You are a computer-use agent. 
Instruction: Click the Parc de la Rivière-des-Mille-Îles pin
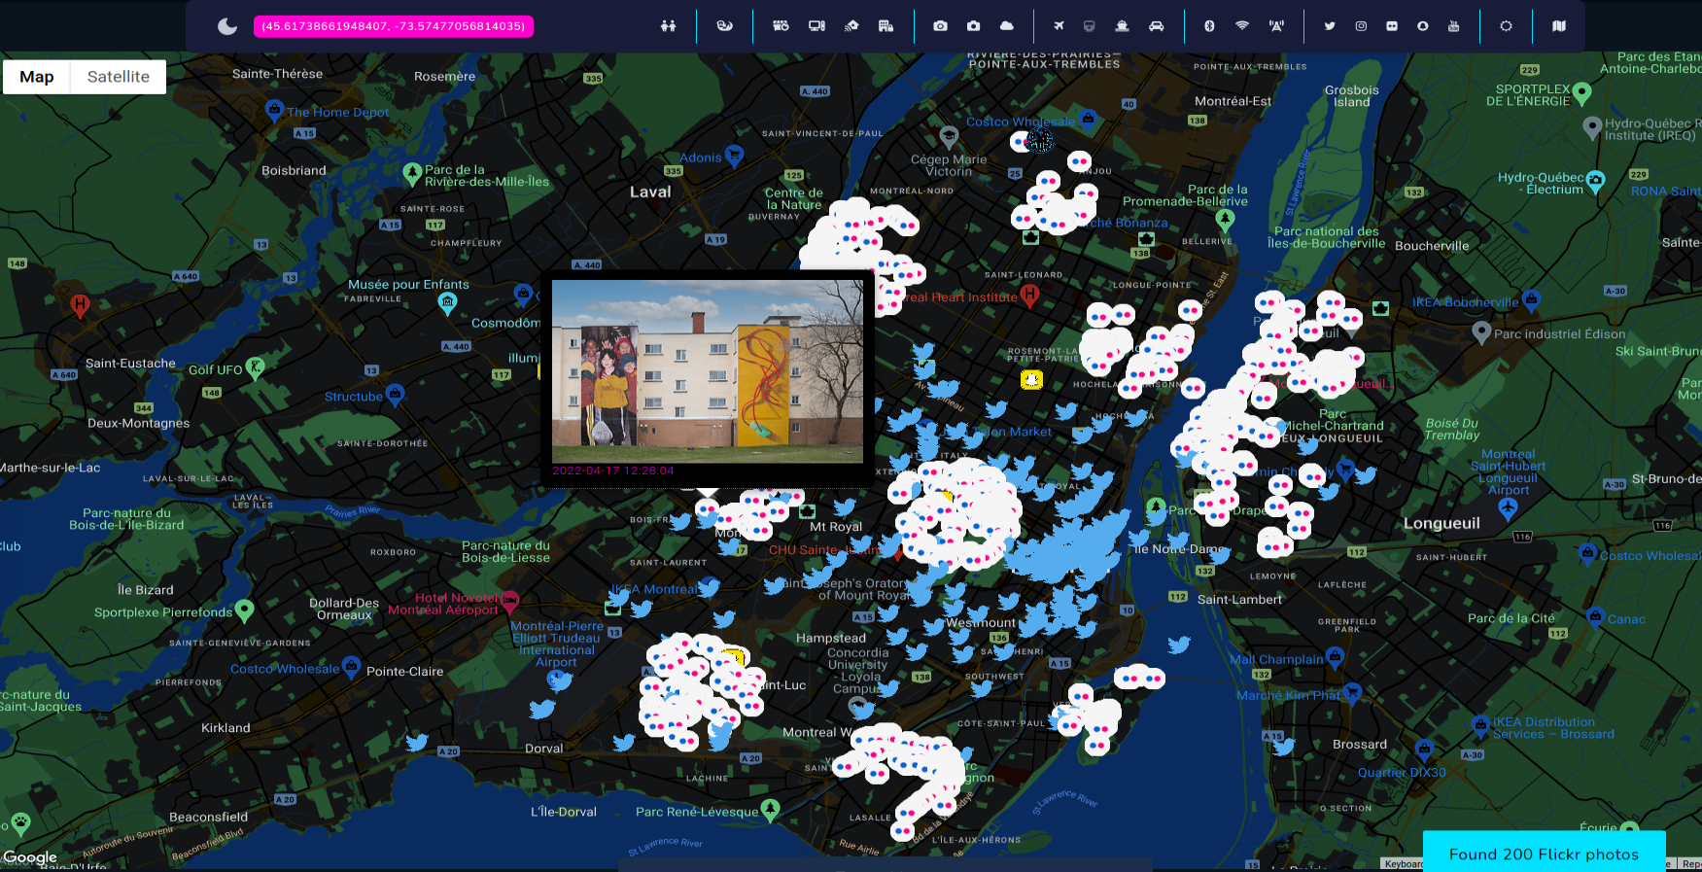coord(412,174)
